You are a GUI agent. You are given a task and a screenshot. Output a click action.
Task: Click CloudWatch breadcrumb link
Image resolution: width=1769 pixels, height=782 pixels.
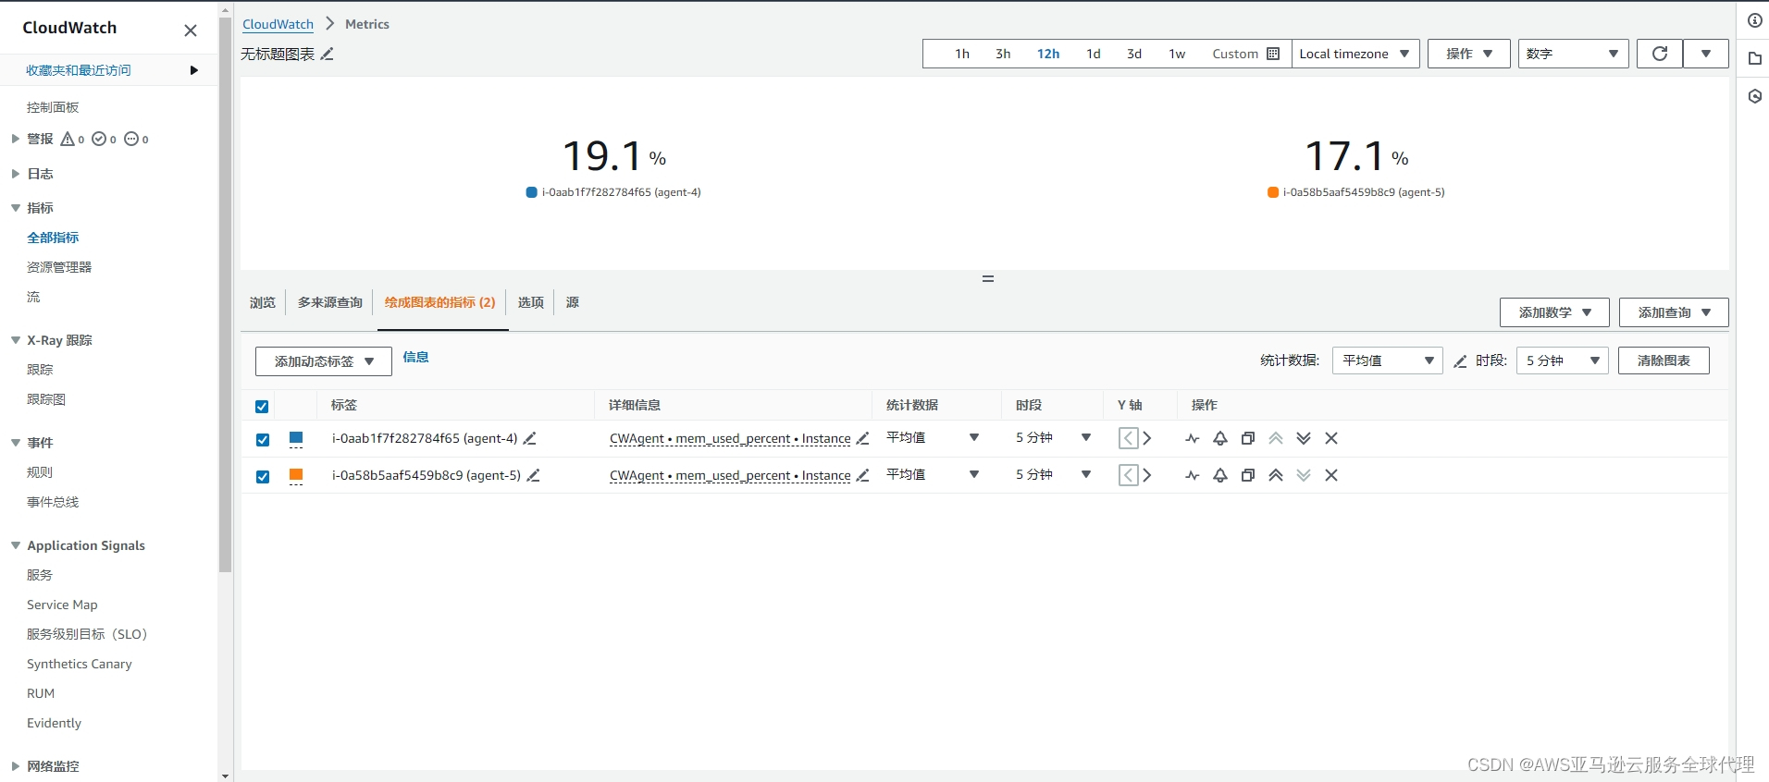pyautogui.click(x=278, y=24)
